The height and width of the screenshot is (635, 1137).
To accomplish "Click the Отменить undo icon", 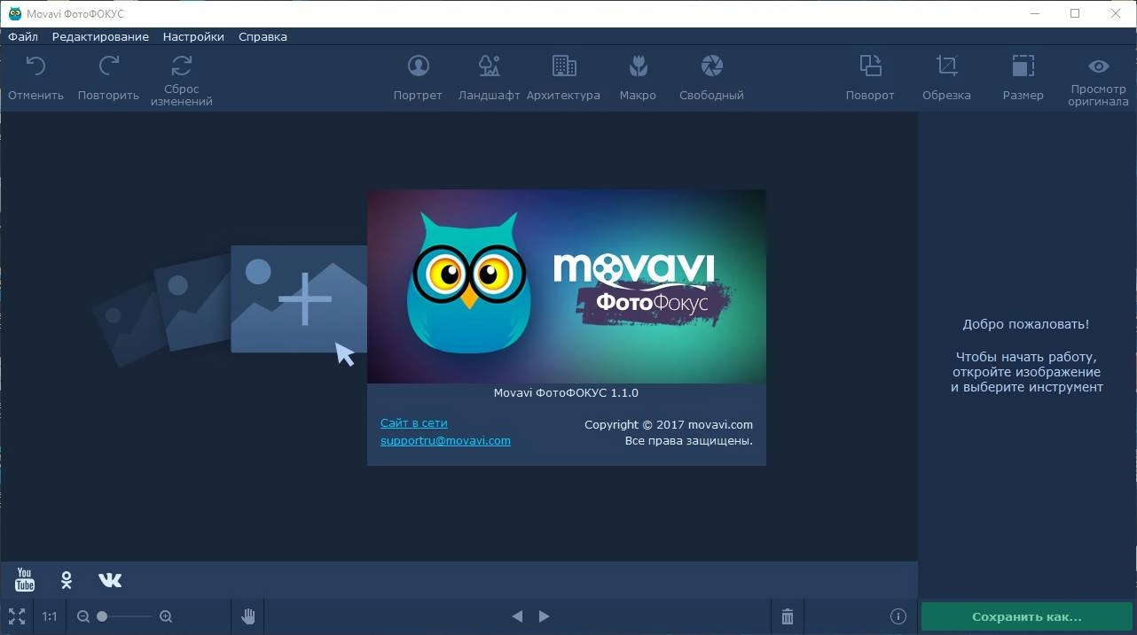I will pyautogui.click(x=35, y=66).
